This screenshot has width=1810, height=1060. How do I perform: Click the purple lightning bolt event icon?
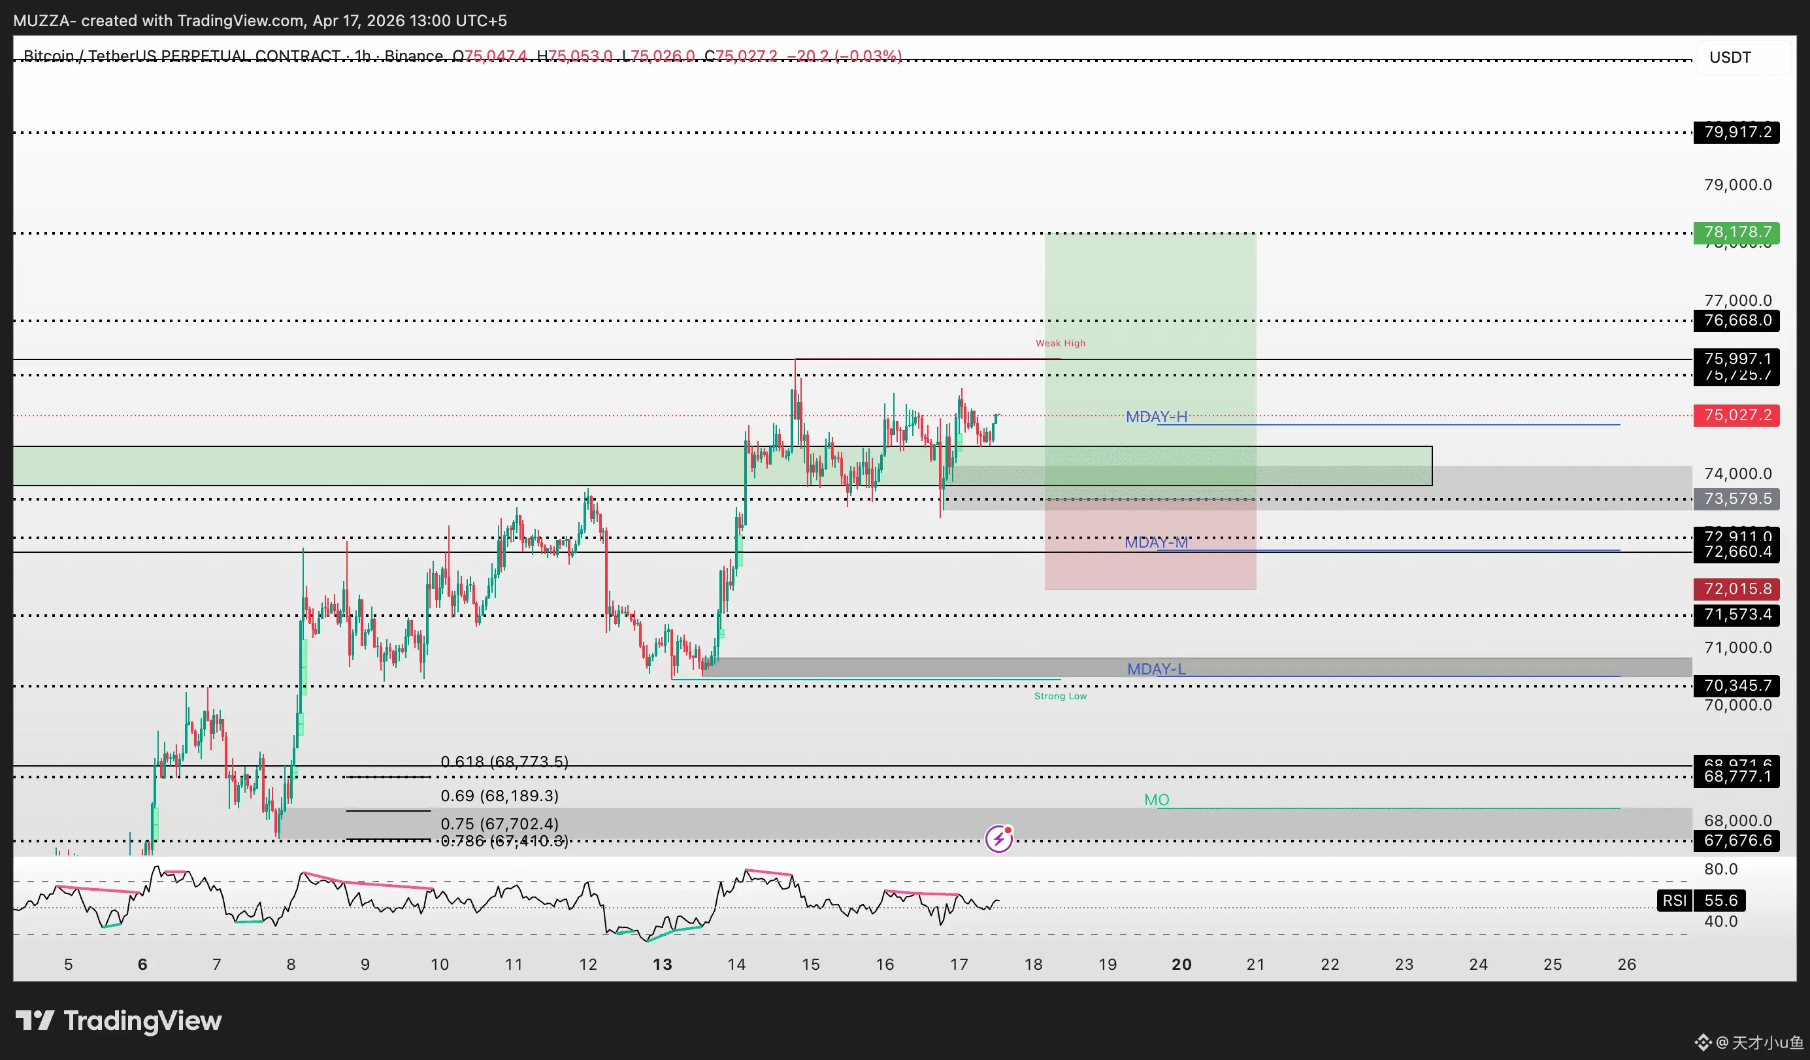[998, 839]
